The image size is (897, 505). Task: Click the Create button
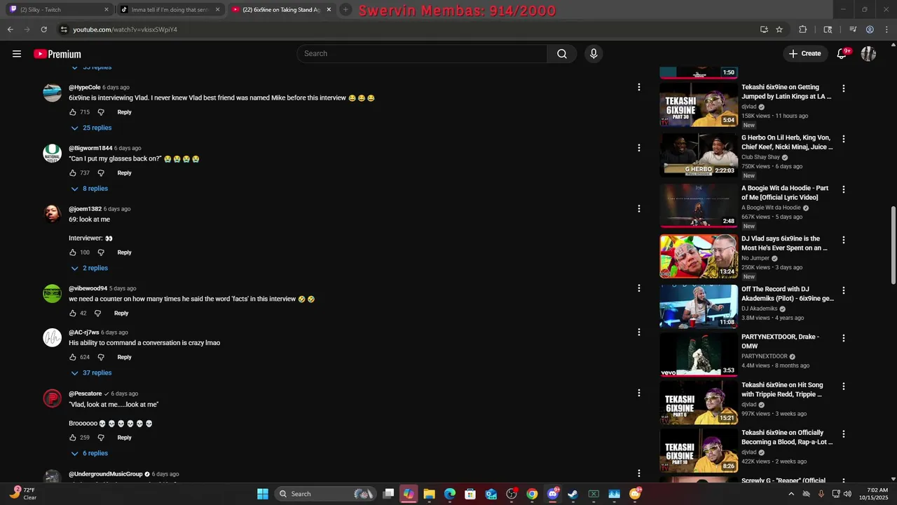pos(804,54)
